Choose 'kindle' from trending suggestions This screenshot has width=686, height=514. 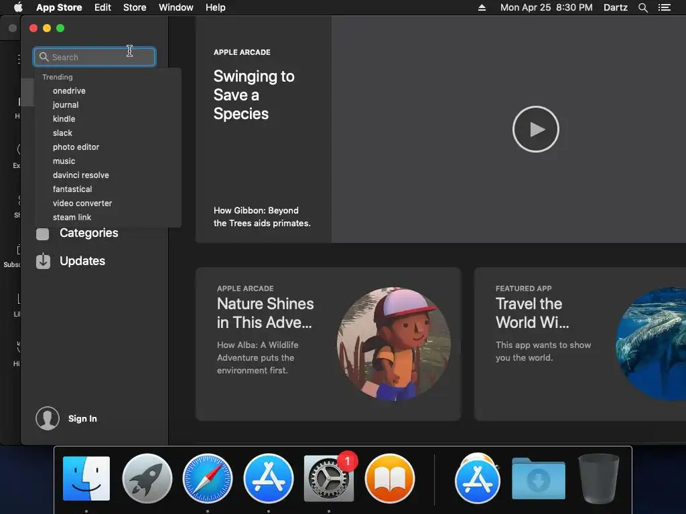click(64, 119)
